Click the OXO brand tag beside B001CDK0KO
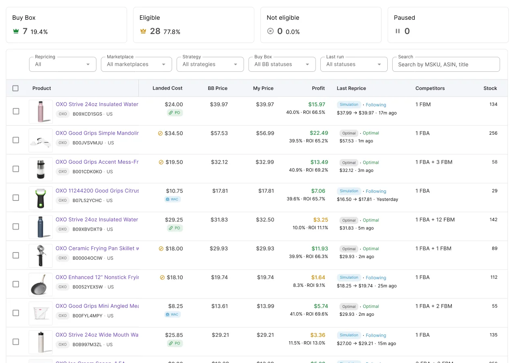 click(63, 171)
